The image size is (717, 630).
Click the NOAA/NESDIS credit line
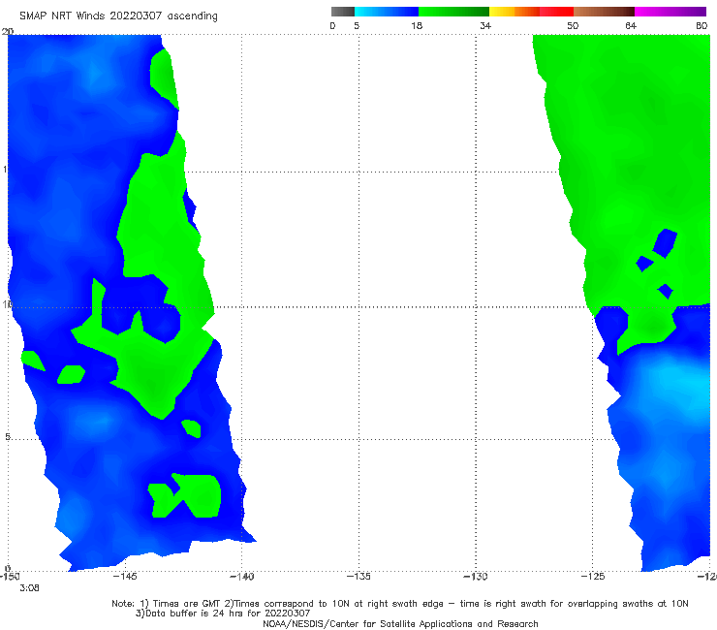[x=400, y=623]
